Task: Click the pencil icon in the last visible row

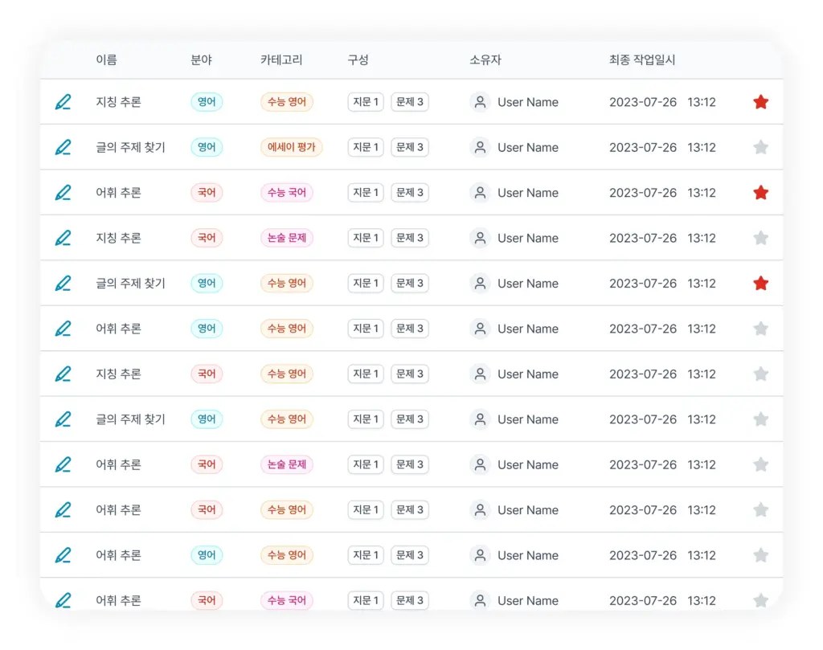Action: pyautogui.click(x=63, y=600)
